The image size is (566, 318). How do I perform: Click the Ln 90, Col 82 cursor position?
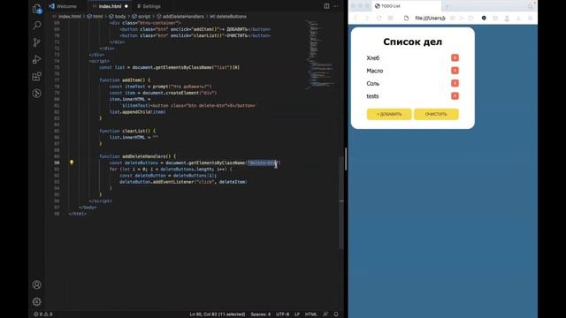click(x=218, y=314)
